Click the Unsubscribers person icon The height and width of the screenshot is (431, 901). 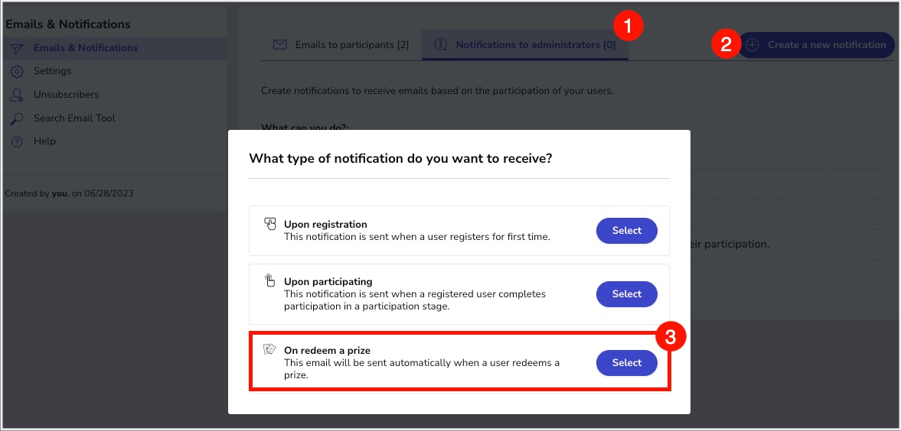18,95
